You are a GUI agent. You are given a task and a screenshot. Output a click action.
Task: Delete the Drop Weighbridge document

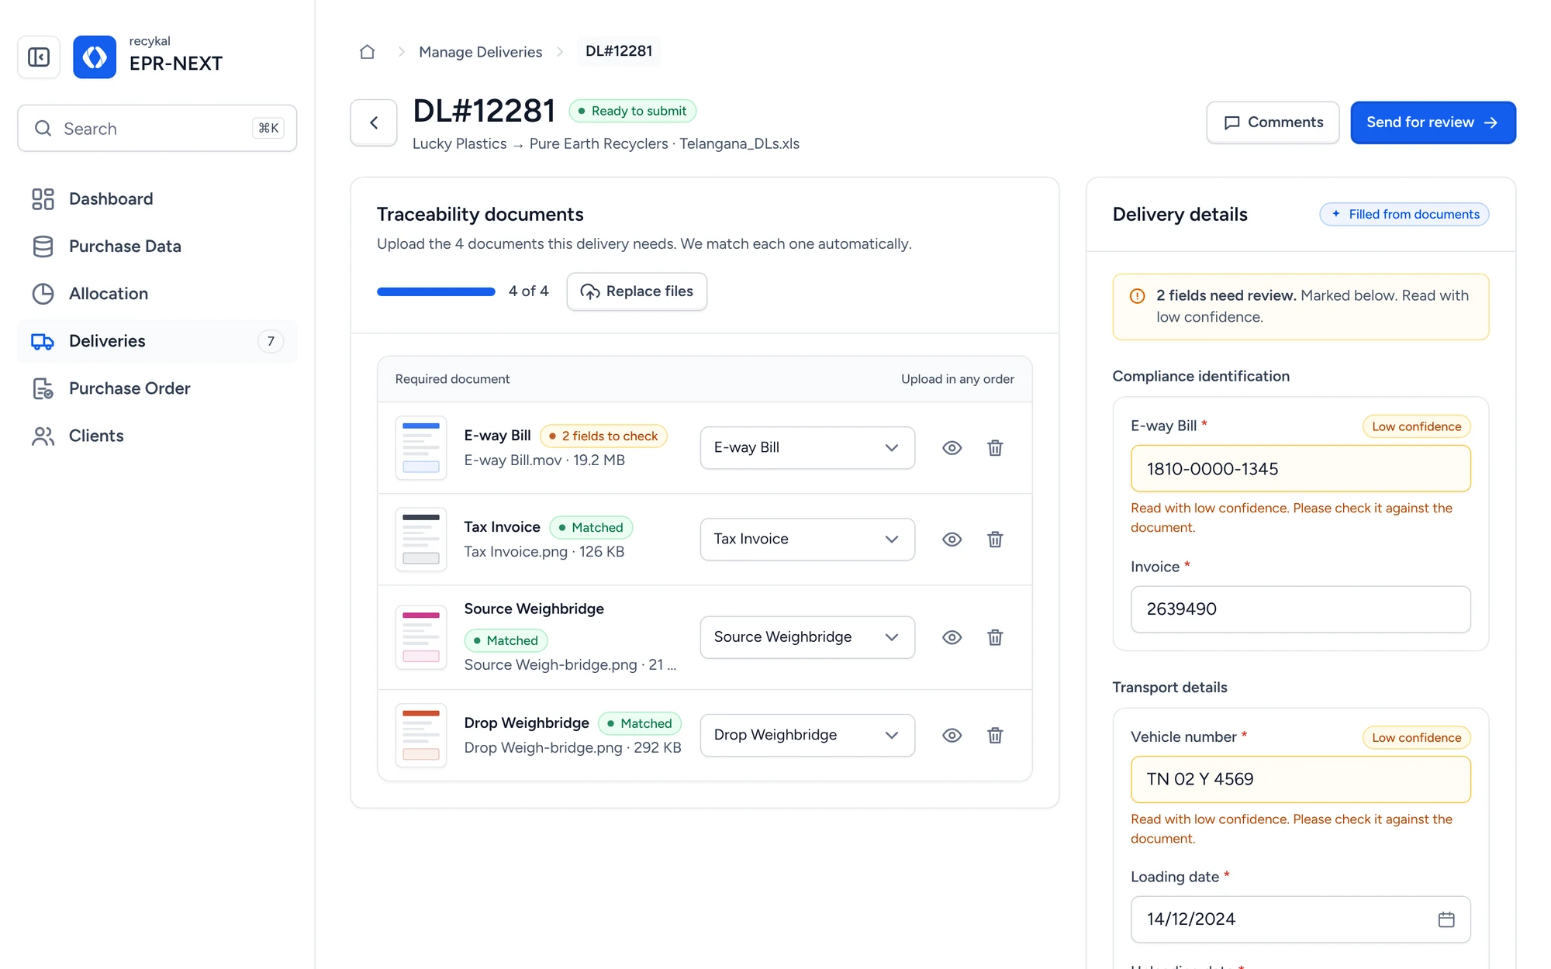(x=995, y=736)
